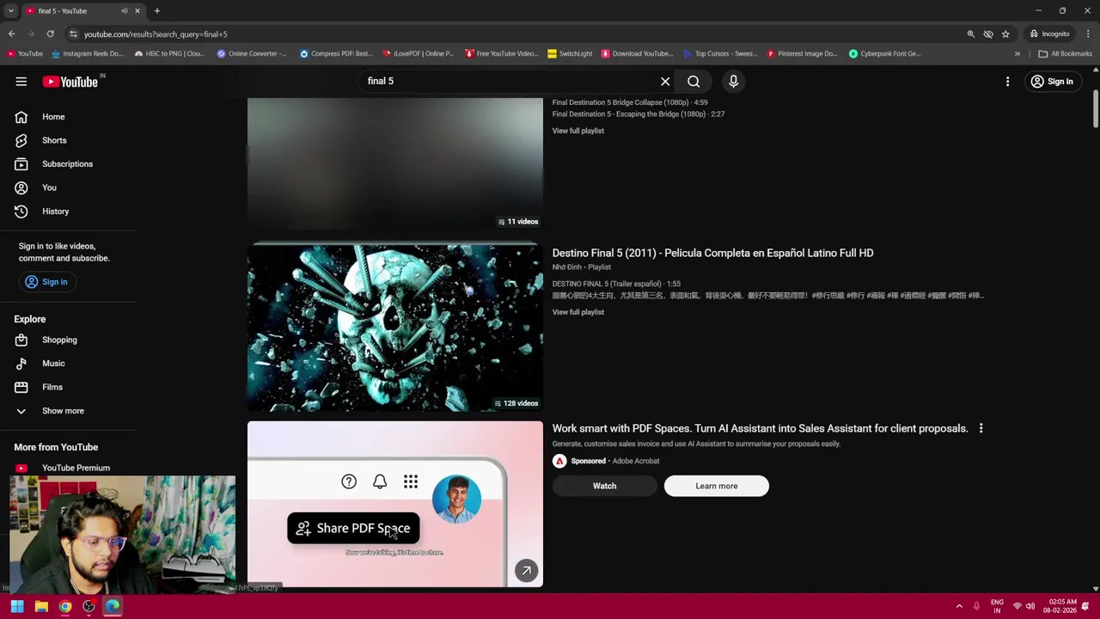1100x619 pixels.
Task: Open the YouTube hamburger guide menu
Action: pyautogui.click(x=21, y=82)
